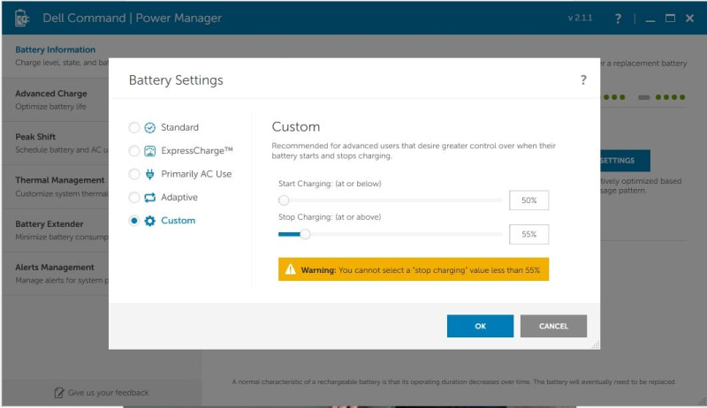Select the Standard radio button
Screen dimensions: 707x408
pyautogui.click(x=134, y=128)
